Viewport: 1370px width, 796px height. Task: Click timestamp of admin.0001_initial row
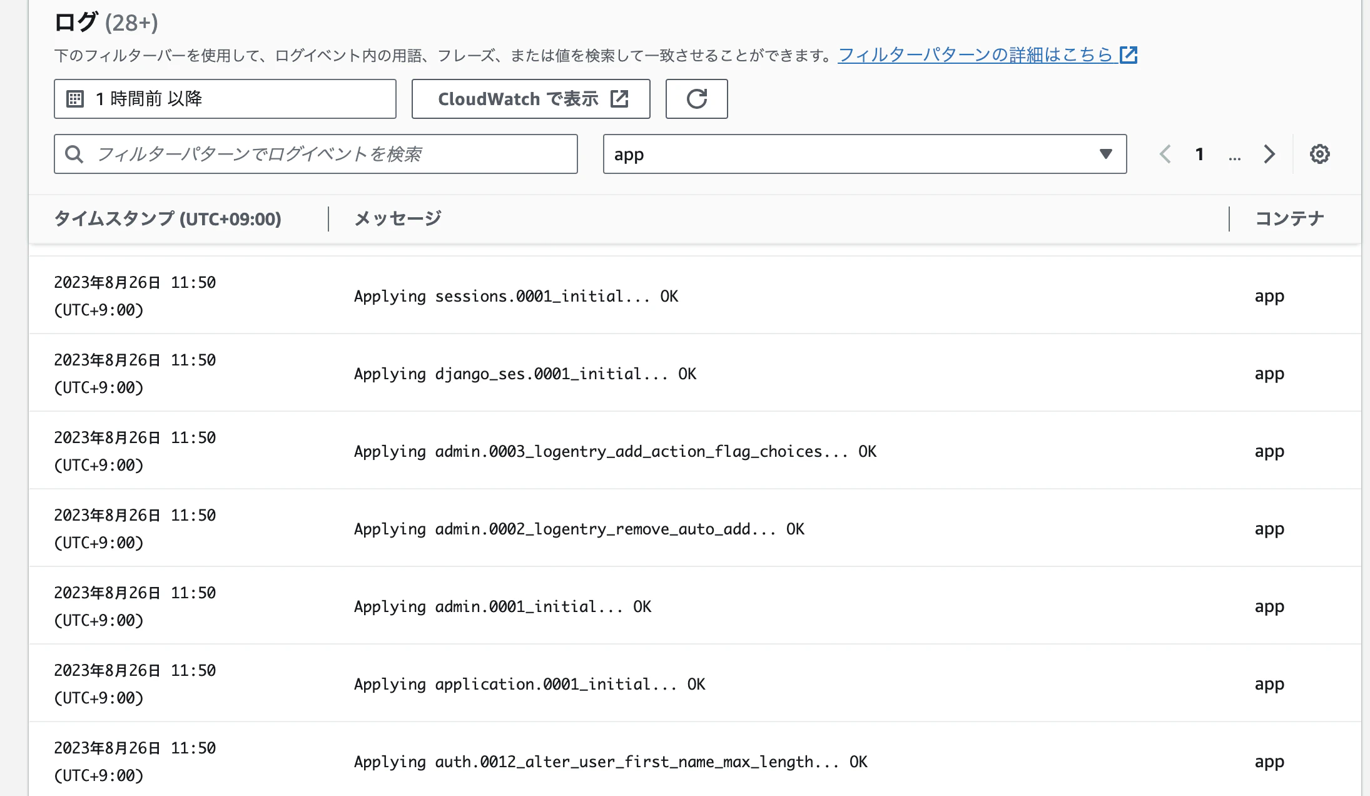134,606
